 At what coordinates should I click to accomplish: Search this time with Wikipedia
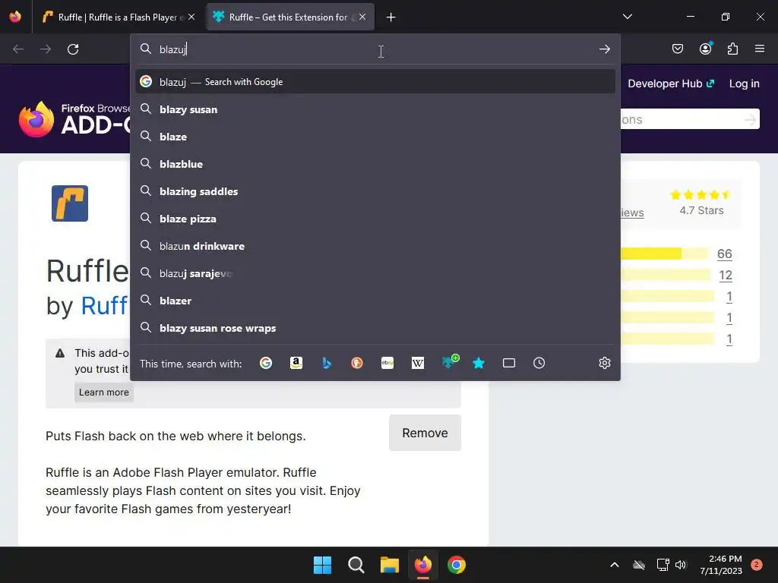pyautogui.click(x=418, y=364)
